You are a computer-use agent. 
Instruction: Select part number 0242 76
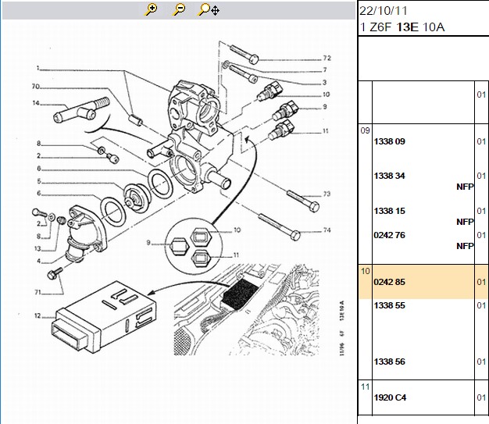pyautogui.click(x=389, y=235)
